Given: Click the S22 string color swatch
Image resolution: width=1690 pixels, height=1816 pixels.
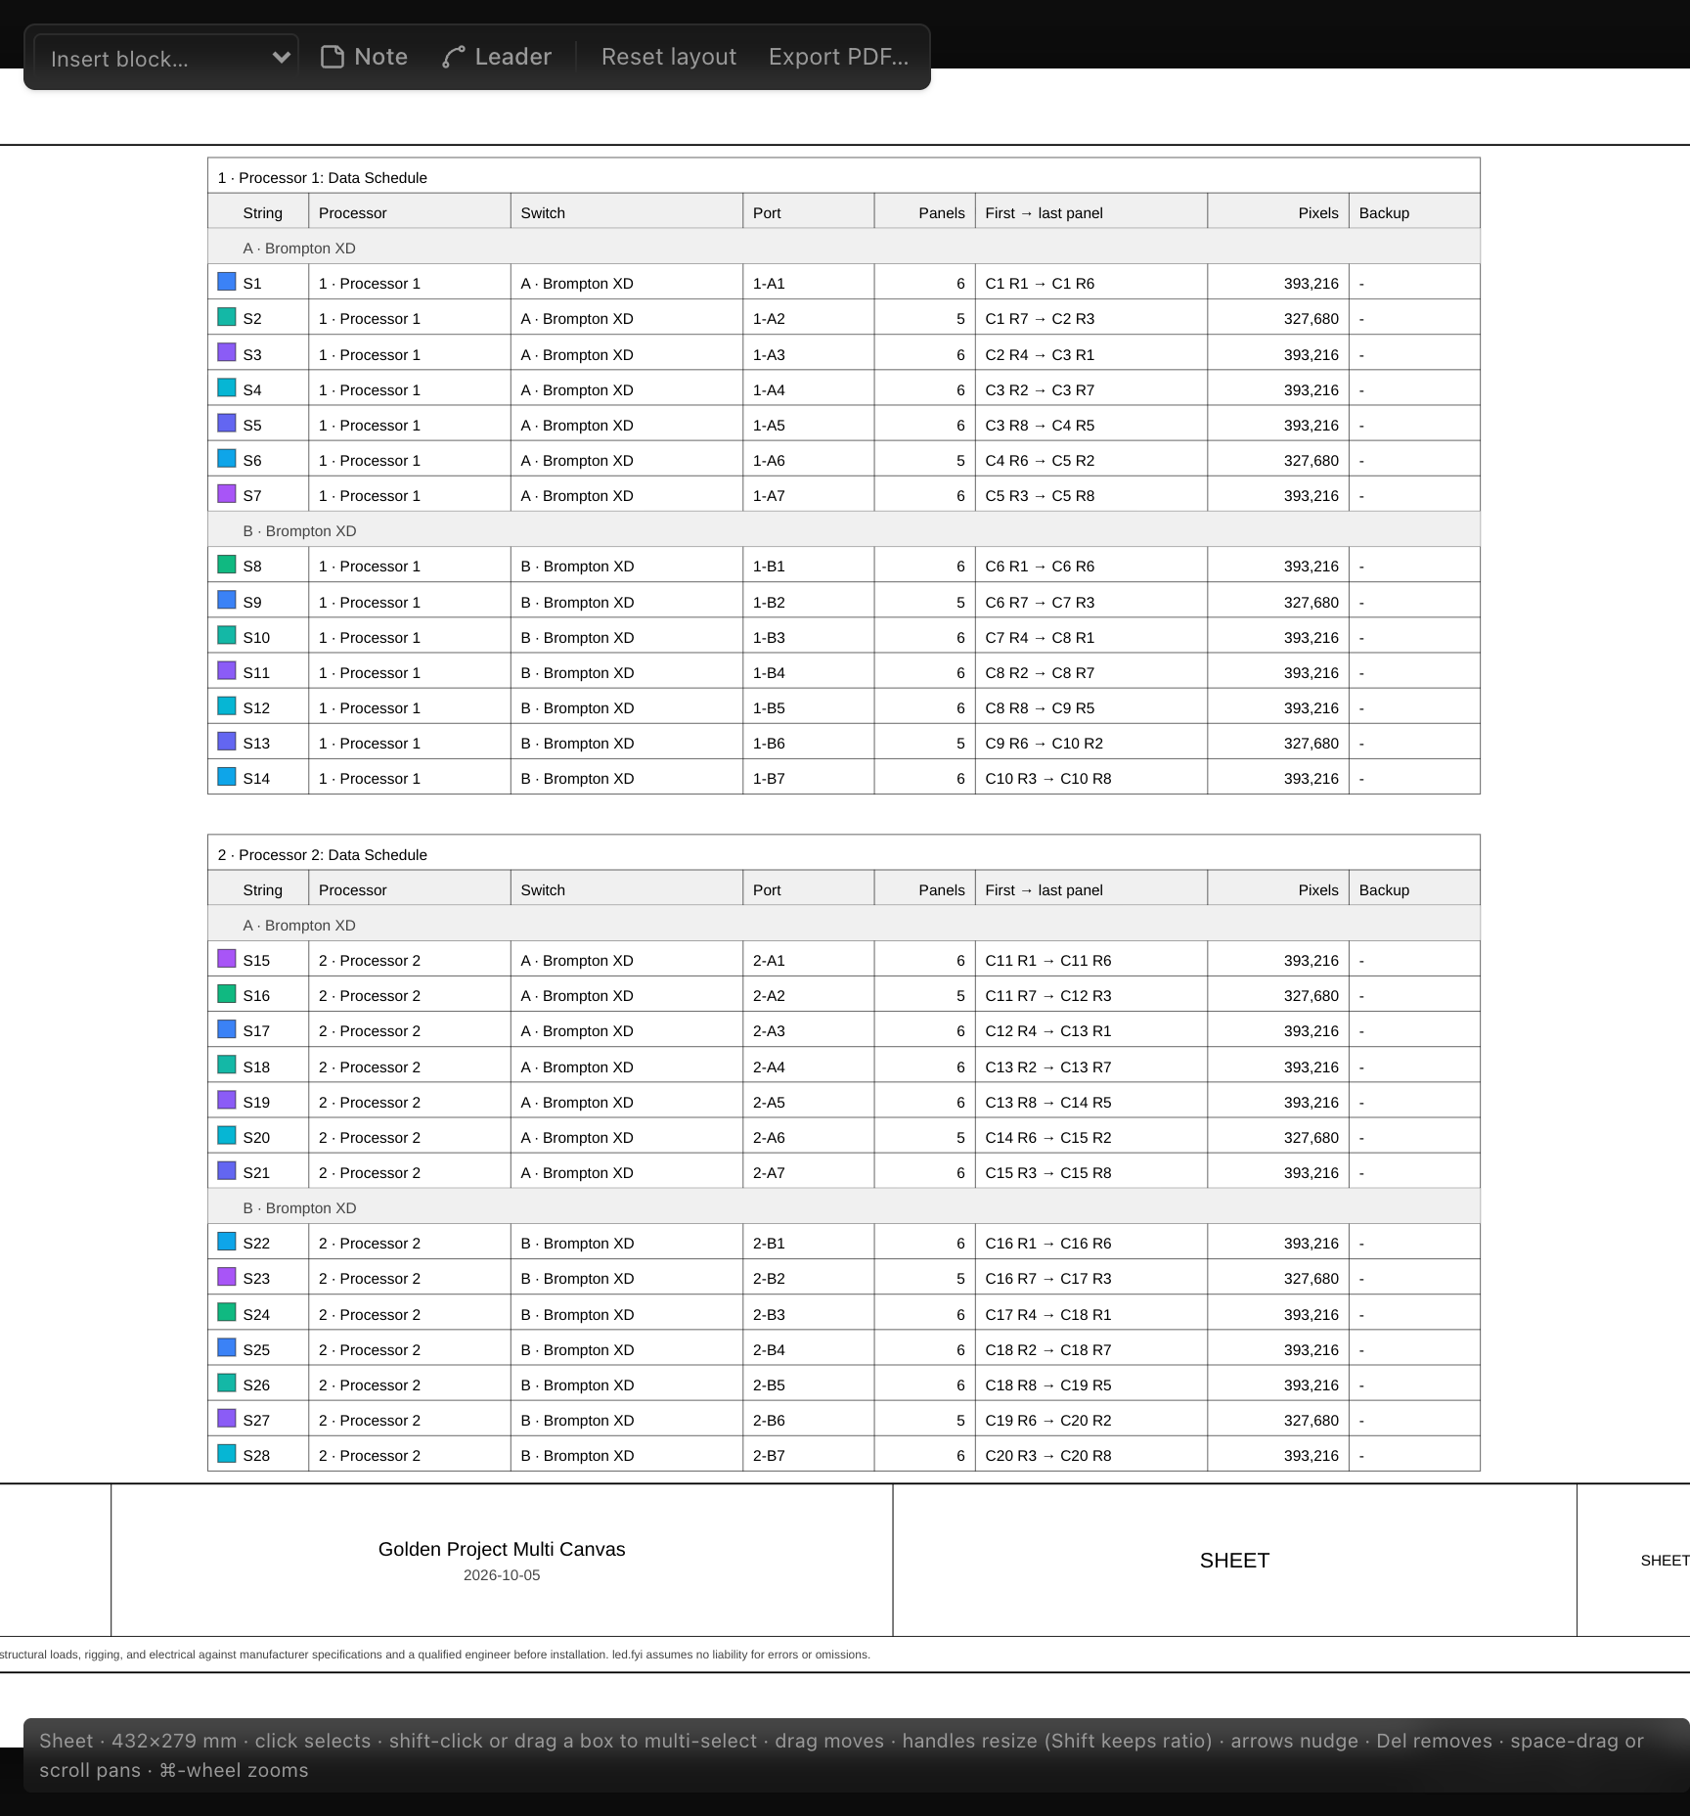Looking at the screenshot, I should click(227, 1242).
